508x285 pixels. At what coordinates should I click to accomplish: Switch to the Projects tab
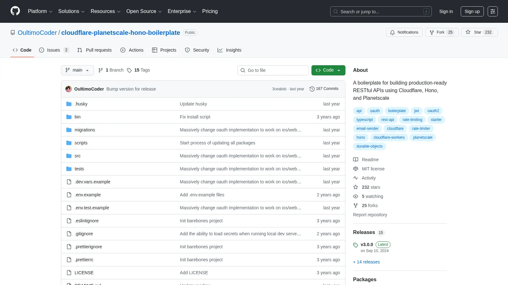point(164,50)
